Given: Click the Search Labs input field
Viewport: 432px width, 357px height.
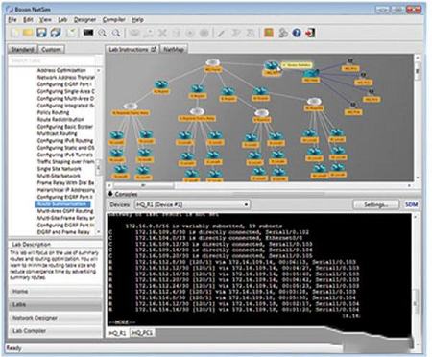Looking at the screenshot, I should click(52, 60).
